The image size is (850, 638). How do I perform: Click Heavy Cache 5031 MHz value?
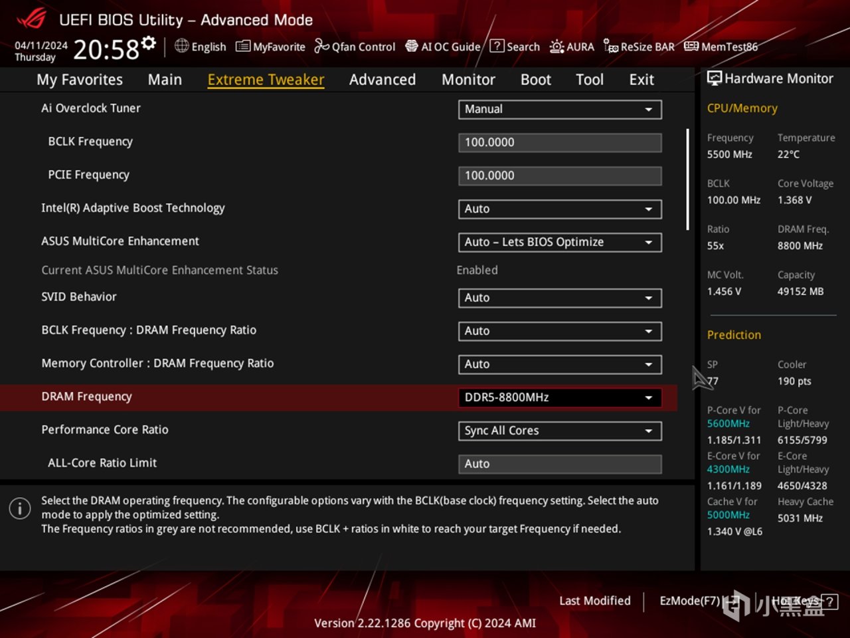(x=800, y=518)
